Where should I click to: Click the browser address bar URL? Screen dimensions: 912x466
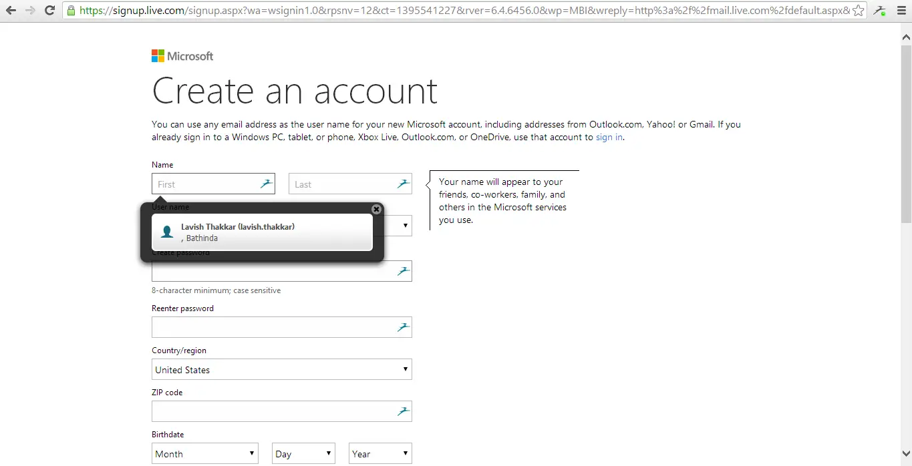tap(464, 11)
